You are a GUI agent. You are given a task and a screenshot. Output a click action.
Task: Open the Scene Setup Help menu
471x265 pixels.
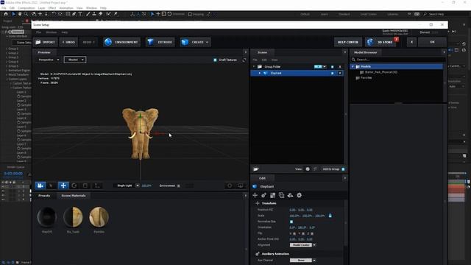65,32
